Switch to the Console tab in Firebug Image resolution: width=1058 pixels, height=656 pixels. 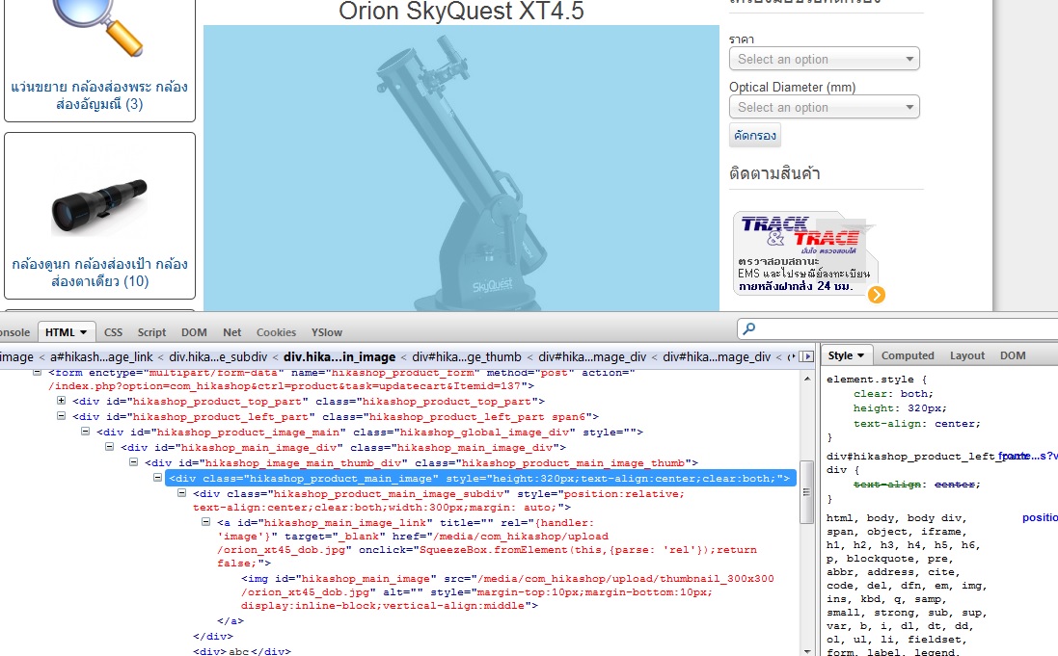click(x=14, y=332)
